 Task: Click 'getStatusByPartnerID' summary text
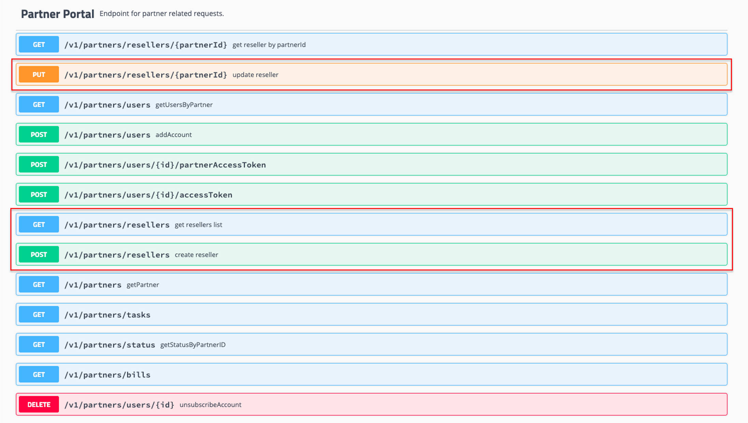pos(193,345)
